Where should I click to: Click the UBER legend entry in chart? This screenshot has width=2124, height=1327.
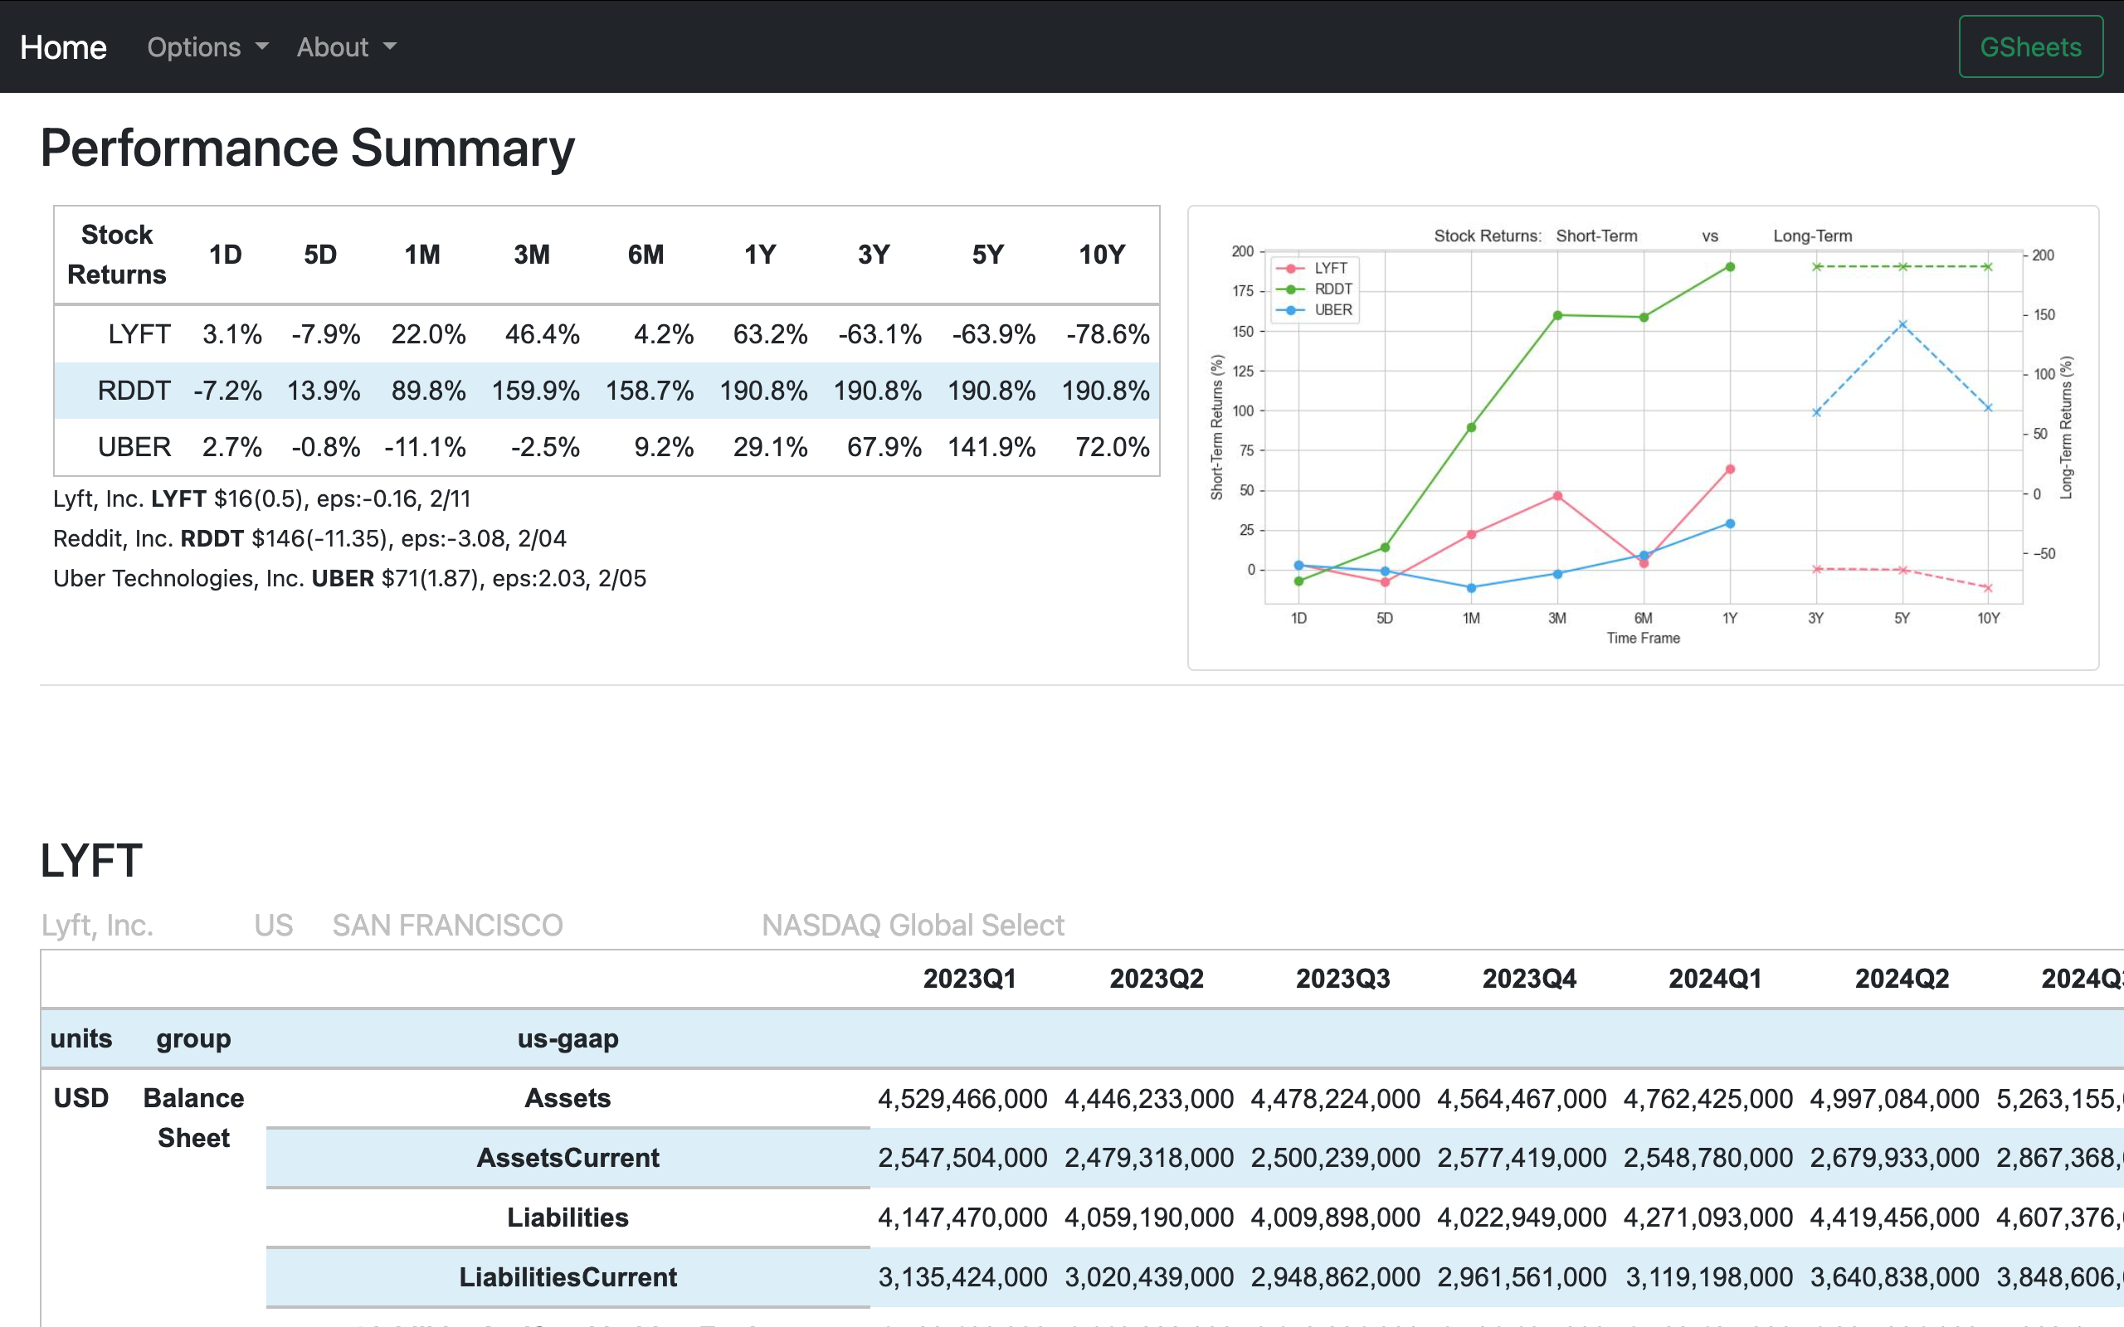tap(1315, 311)
